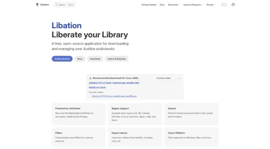Click the Download pill button
Image resolution: width=270 pixels, height=149 pixels.
point(95,59)
